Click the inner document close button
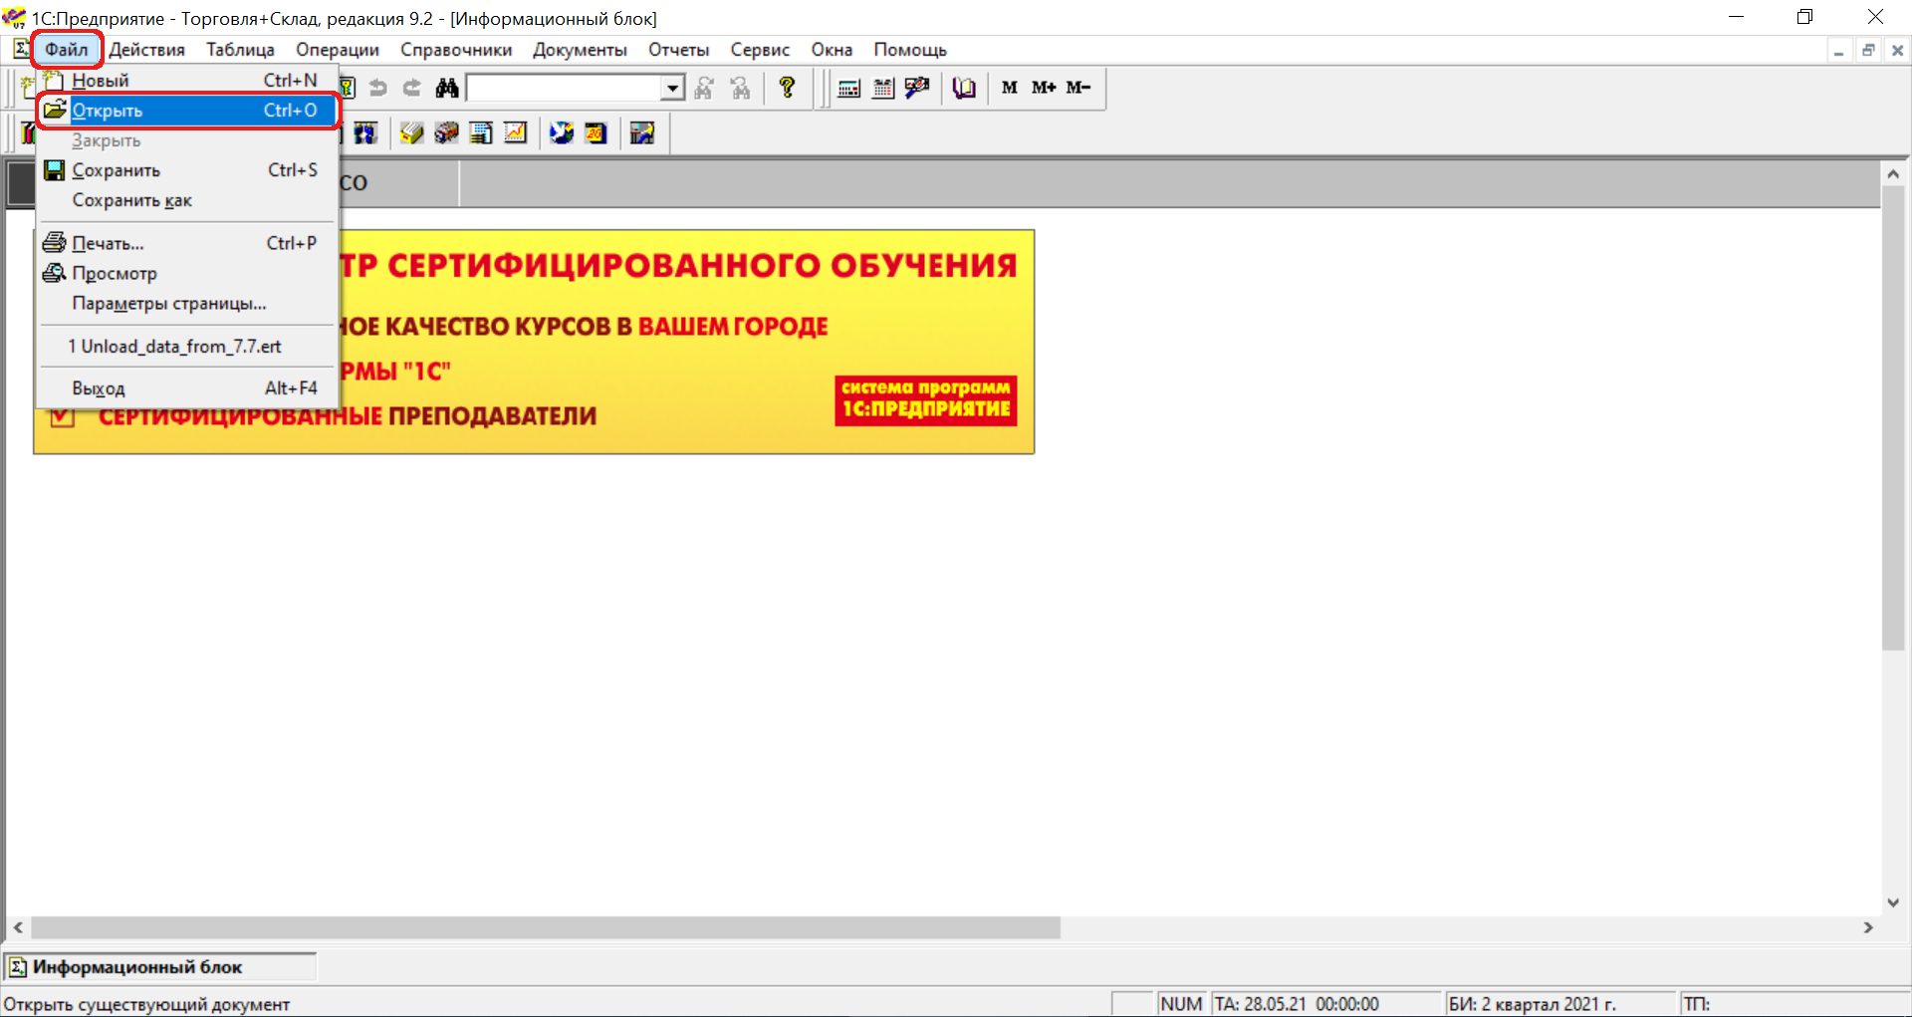The image size is (1912, 1017). click(1897, 50)
